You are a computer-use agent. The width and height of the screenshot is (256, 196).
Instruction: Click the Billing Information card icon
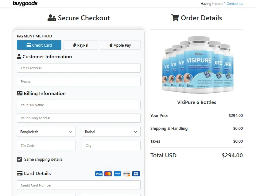19,94
